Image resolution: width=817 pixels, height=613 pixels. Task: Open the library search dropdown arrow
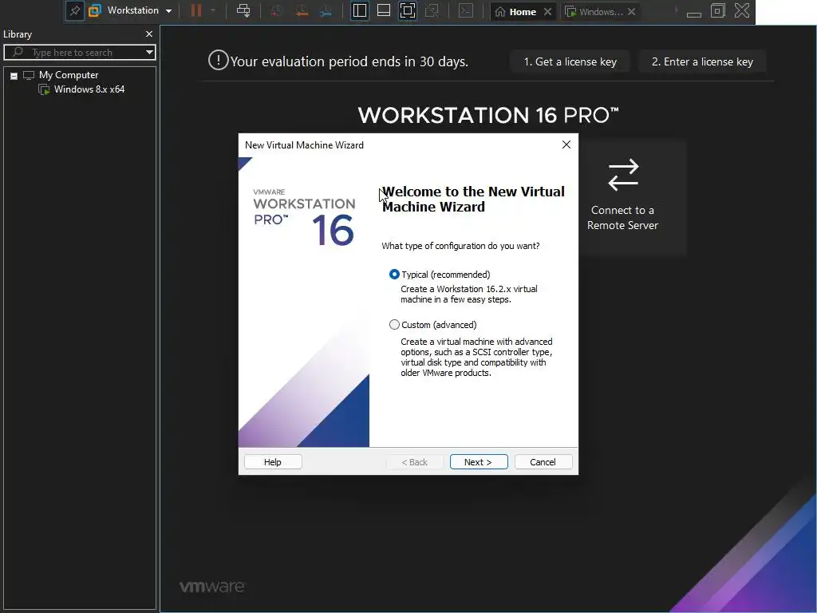tap(149, 52)
